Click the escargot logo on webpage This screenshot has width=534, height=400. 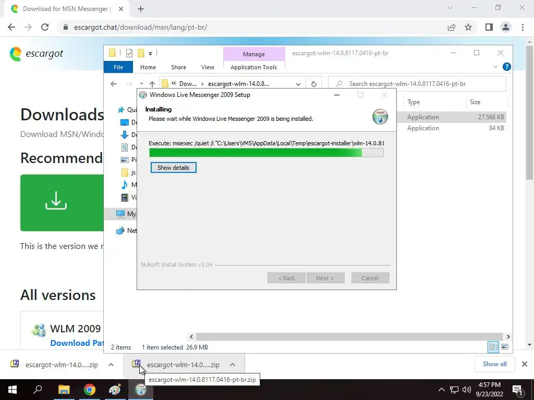click(x=37, y=54)
